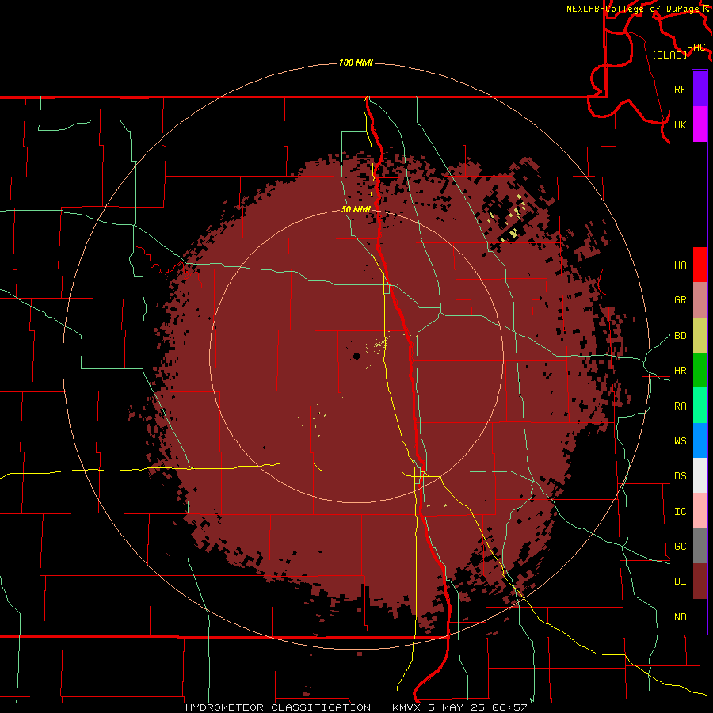Screen dimensions: 713x713
Task: Click the 'GR' legend label
Action: point(680,300)
